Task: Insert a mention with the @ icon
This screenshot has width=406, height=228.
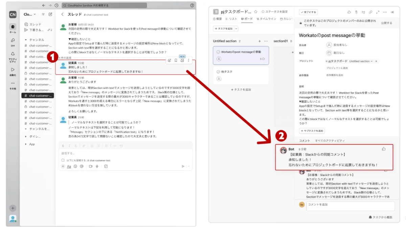Action: coord(82,166)
